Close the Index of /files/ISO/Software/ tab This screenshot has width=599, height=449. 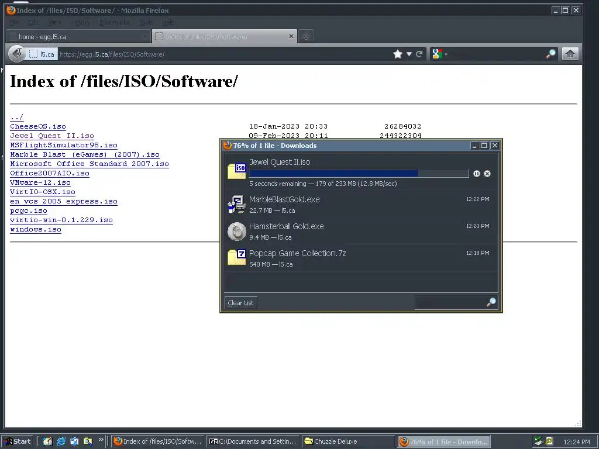point(291,36)
